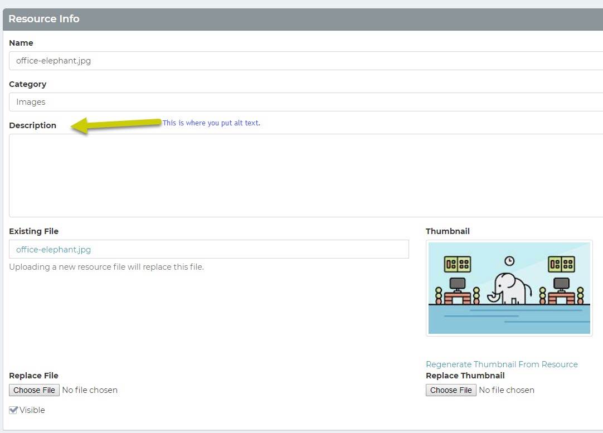Click the Description label

point(33,125)
